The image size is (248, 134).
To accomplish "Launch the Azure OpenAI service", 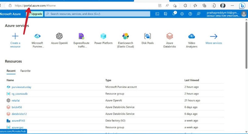I will tap(59, 36).
